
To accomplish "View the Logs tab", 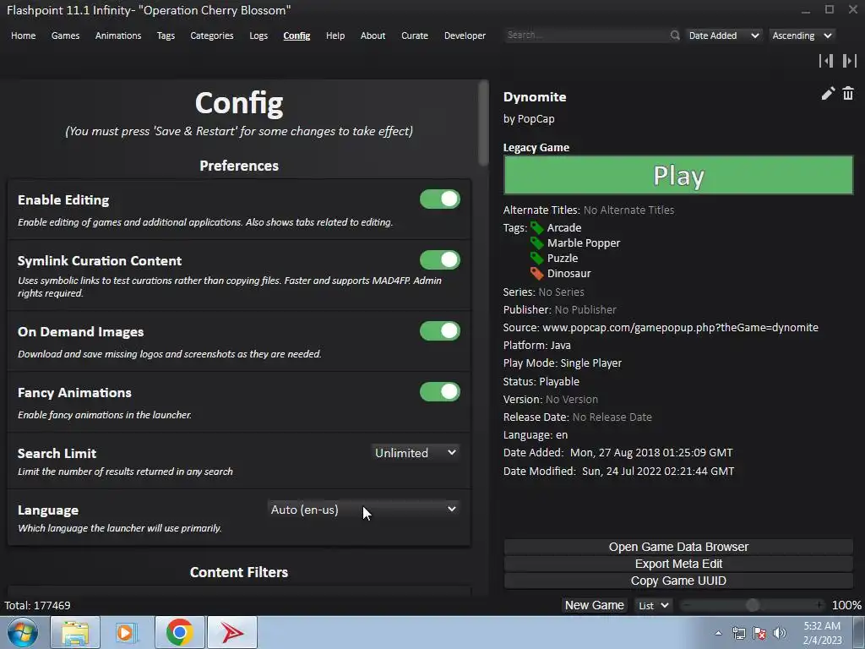I will coord(258,35).
